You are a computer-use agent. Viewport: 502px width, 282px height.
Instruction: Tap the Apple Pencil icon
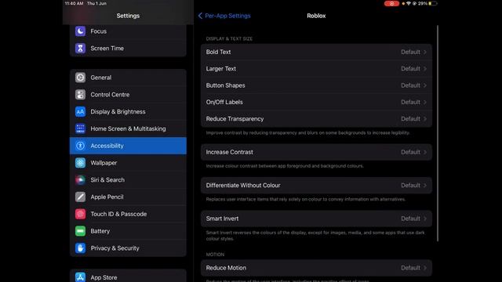[x=80, y=197]
